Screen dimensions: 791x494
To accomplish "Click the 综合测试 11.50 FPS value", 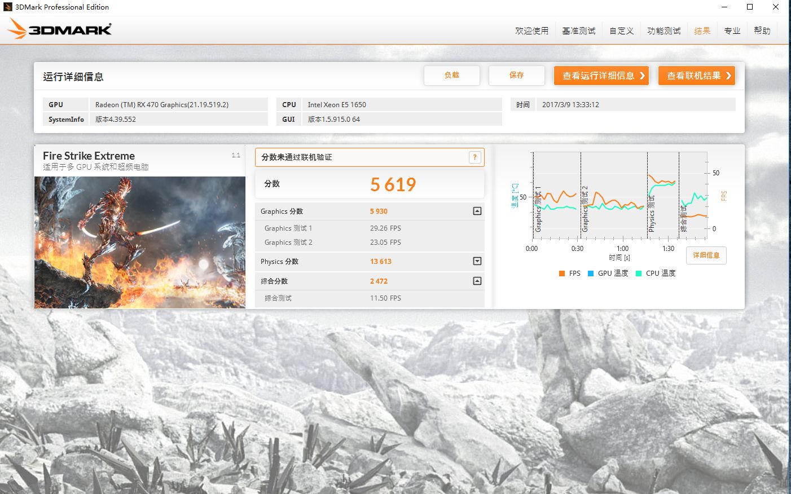I will tap(385, 298).
